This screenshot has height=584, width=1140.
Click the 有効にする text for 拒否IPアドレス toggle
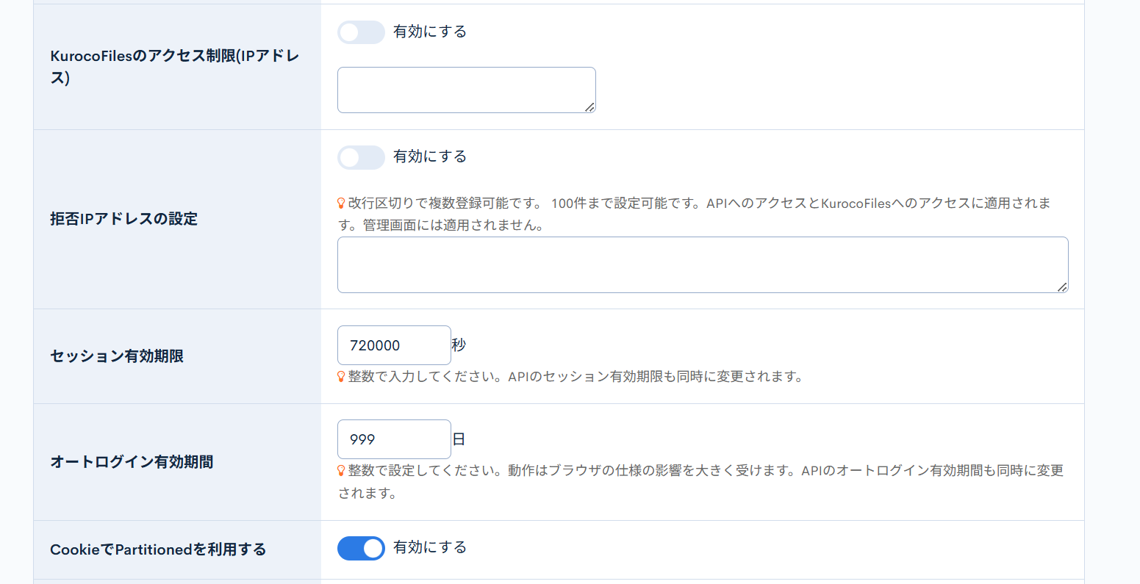click(429, 157)
